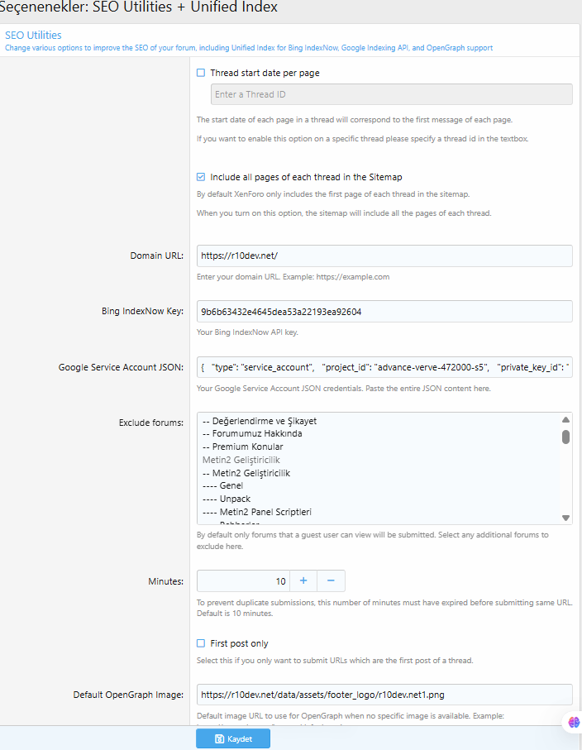The image size is (582, 750).
Task: Click the minus icon to decrease Minutes
Action: tap(331, 580)
